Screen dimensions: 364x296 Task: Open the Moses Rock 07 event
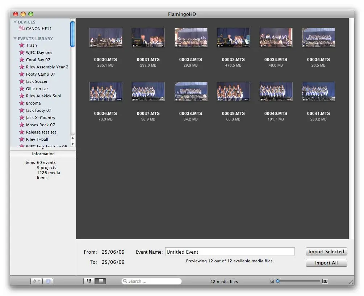[x=41, y=124]
